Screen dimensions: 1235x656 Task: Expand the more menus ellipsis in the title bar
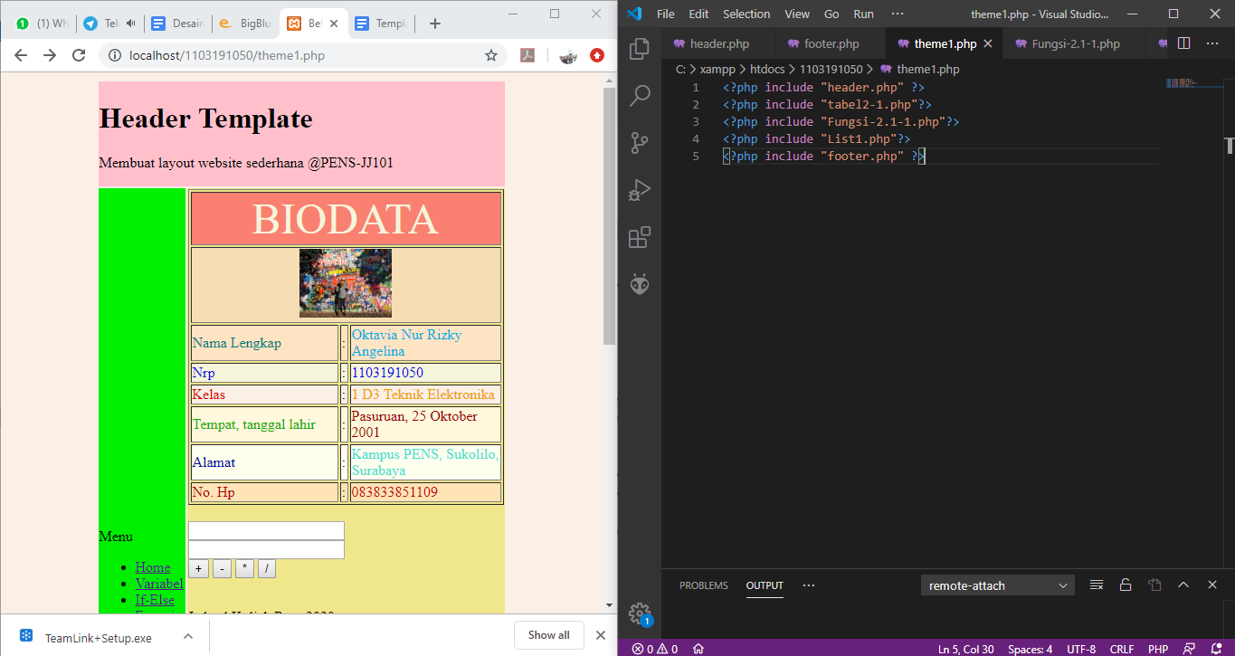click(898, 14)
